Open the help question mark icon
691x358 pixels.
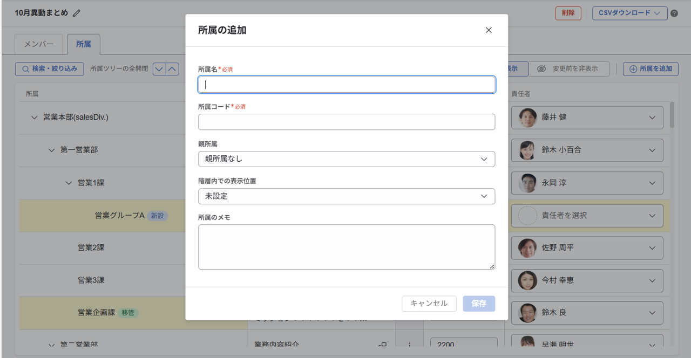[x=674, y=13]
